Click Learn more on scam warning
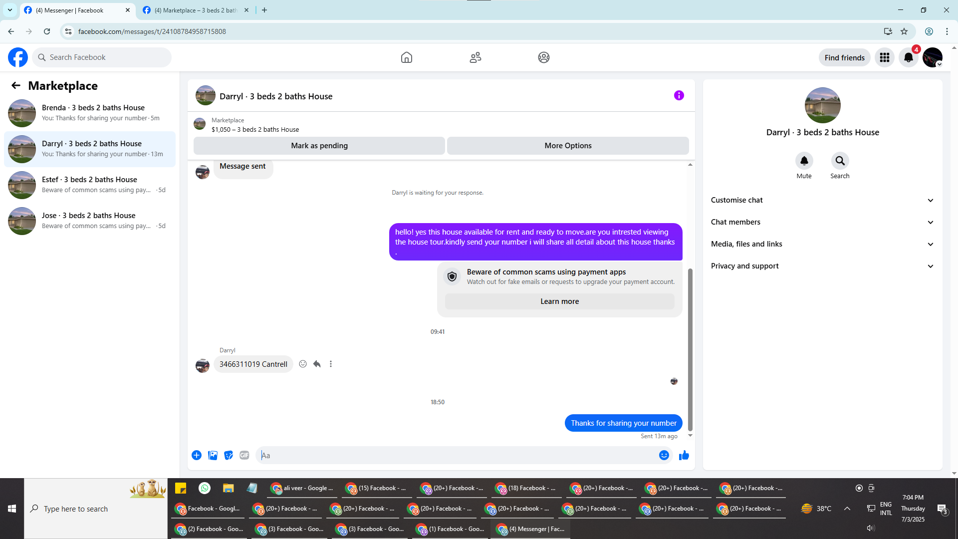Image resolution: width=958 pixels, height=539 pixels. coord(559,301)
